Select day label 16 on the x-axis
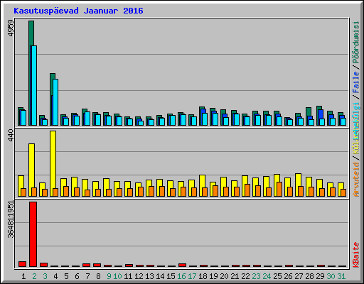Viewport: 364px width, 284px height. (181, 276)
